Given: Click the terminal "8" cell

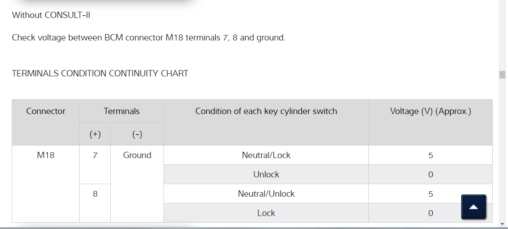Looking at the screenshot, I should 95,194.
